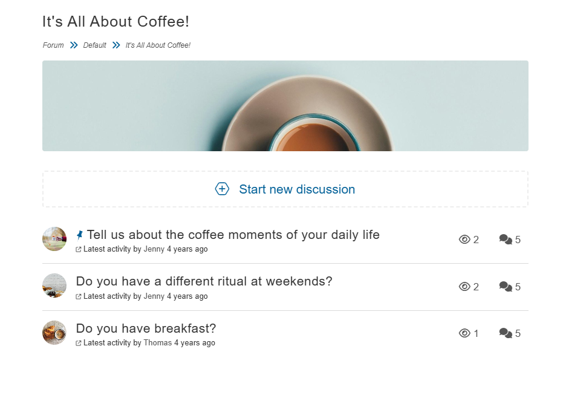The image size is (566, 398).
Task: Click the views eye icon for coffee moments thread
Action: point(464,240)
